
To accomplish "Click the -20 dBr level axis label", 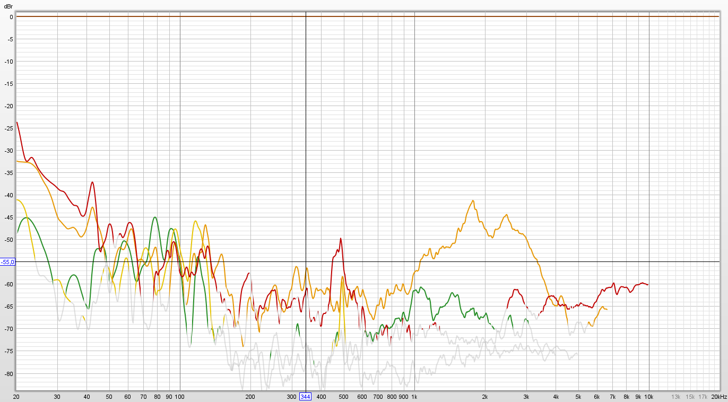I will [x=8, y=106].
